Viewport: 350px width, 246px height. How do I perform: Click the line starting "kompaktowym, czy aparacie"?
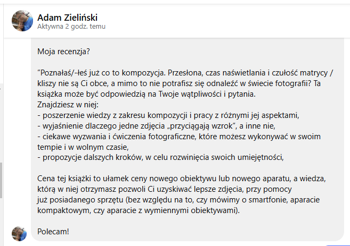coord(139,211)
